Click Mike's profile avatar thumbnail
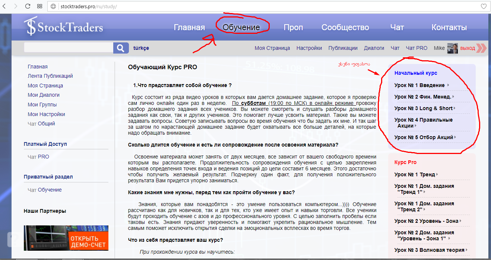 pos(452,48)
